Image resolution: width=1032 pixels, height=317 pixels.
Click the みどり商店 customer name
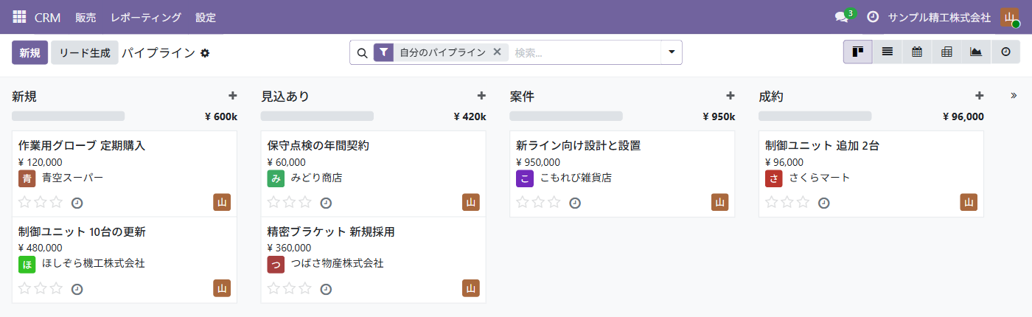coord(316,178)
